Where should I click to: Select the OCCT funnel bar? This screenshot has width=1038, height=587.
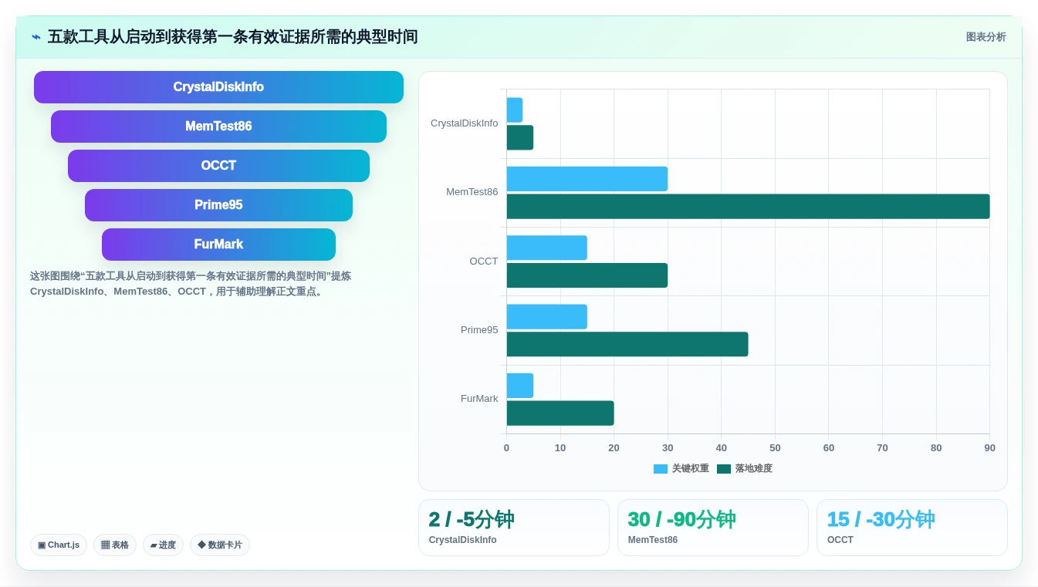(x=218, y=166)
